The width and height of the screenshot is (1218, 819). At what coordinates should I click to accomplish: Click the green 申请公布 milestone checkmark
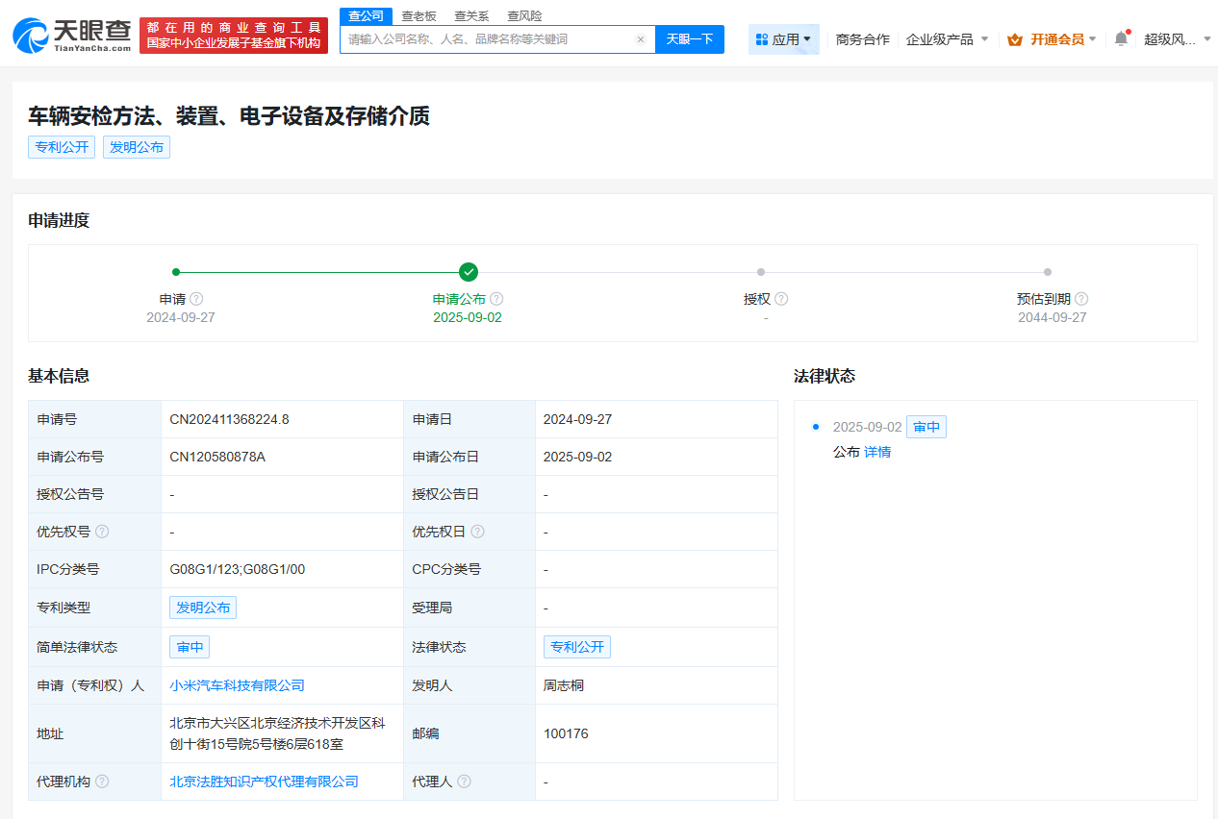point(469,272)
